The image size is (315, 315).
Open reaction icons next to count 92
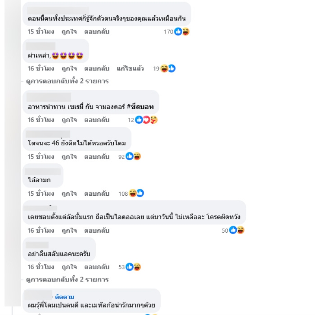click(133, 157)
